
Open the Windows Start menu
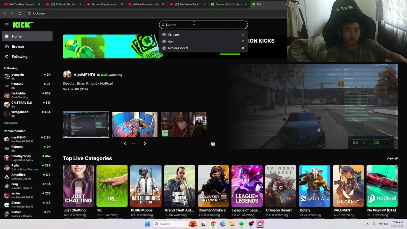coord(147,224)
